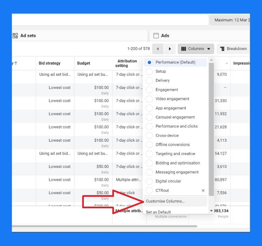262x246 pixels.
Task: Click the 31,330 value cell
Action: pyautogui.click(x=220, y=101)
